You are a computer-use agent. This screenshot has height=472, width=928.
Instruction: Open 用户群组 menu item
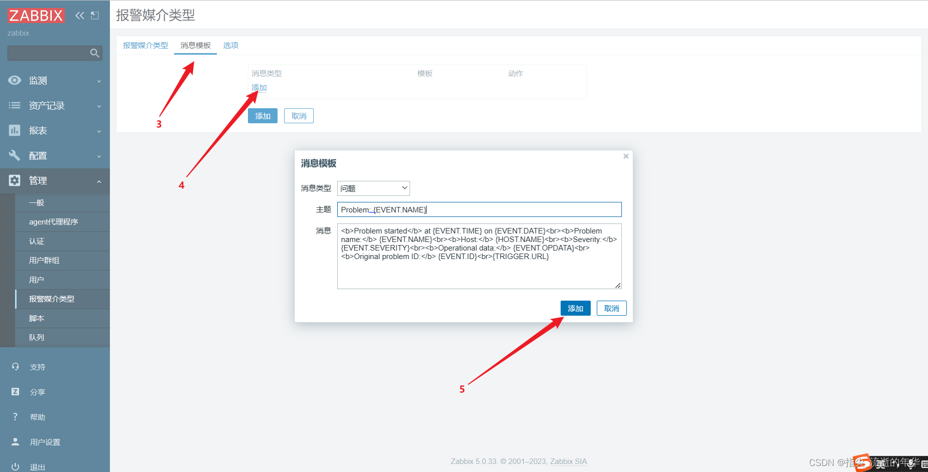click(x=62, y=260)
